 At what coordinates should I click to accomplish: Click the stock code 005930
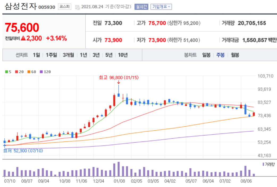pyautogui.click(x=47, y=7)
